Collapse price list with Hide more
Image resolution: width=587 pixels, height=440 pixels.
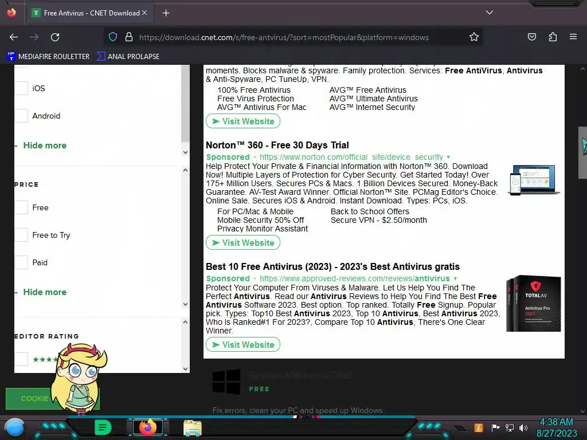pos(45,292)
